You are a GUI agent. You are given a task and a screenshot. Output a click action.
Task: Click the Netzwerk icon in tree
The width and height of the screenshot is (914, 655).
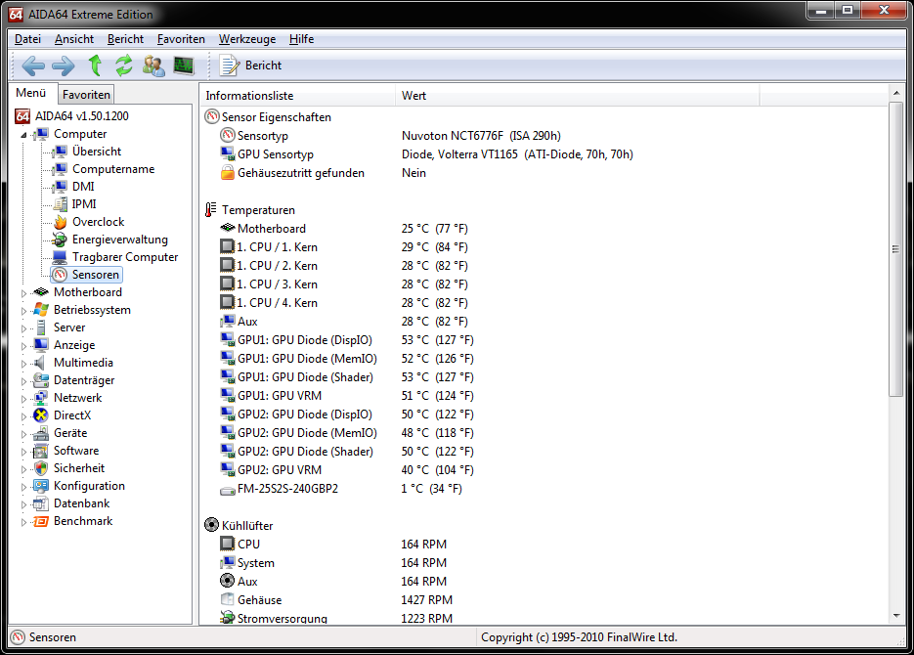tap(41, 398)
